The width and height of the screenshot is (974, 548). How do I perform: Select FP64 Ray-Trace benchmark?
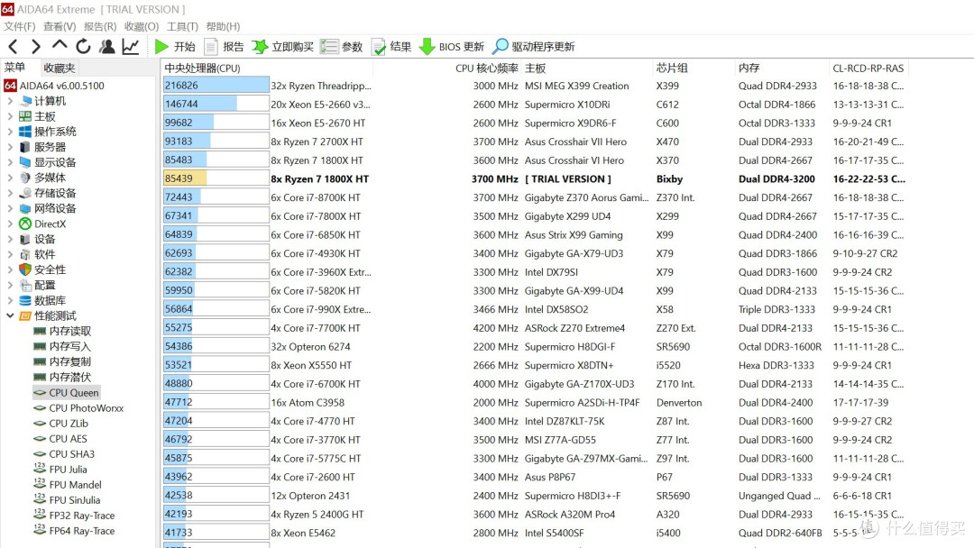[74, 531]
